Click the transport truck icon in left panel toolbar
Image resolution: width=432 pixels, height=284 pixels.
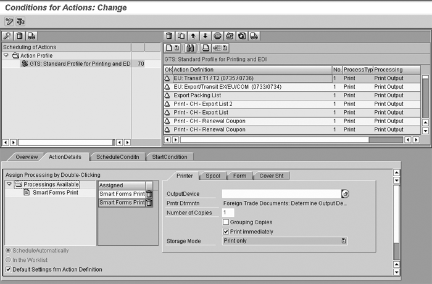point(31,36)
